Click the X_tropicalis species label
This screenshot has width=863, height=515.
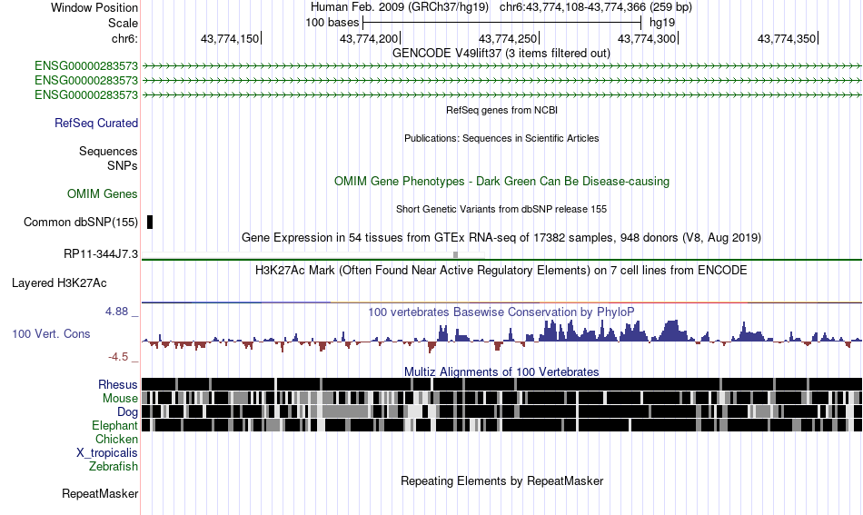pyautogui.click(x=107, y=453)
